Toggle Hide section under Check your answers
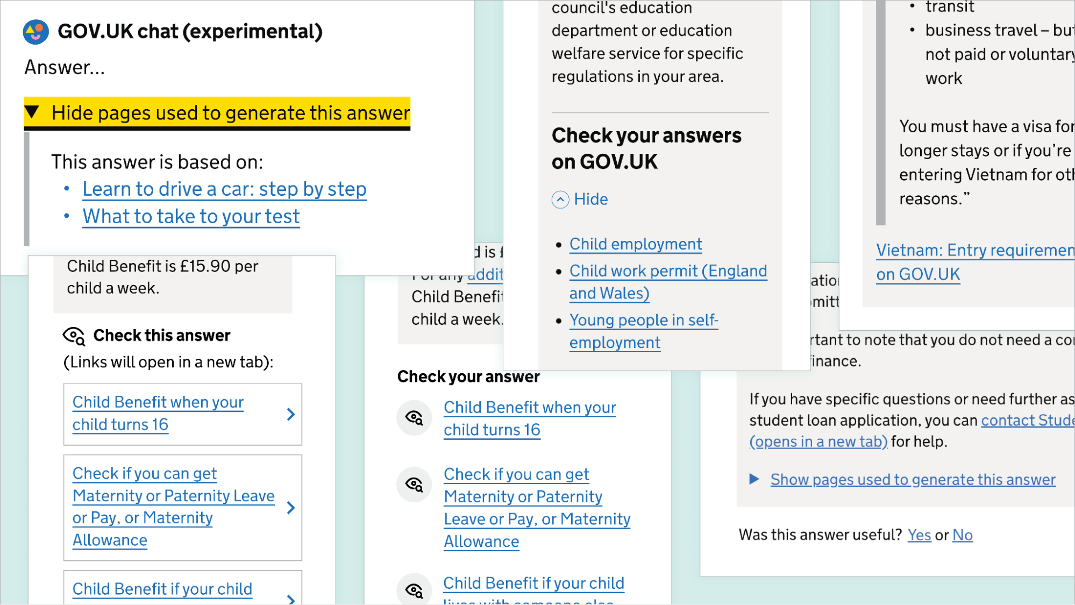This screenshot has width=1075, height=605. (580, 199)
